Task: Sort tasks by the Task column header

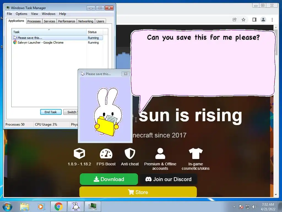Action: [x=49, y=32]
